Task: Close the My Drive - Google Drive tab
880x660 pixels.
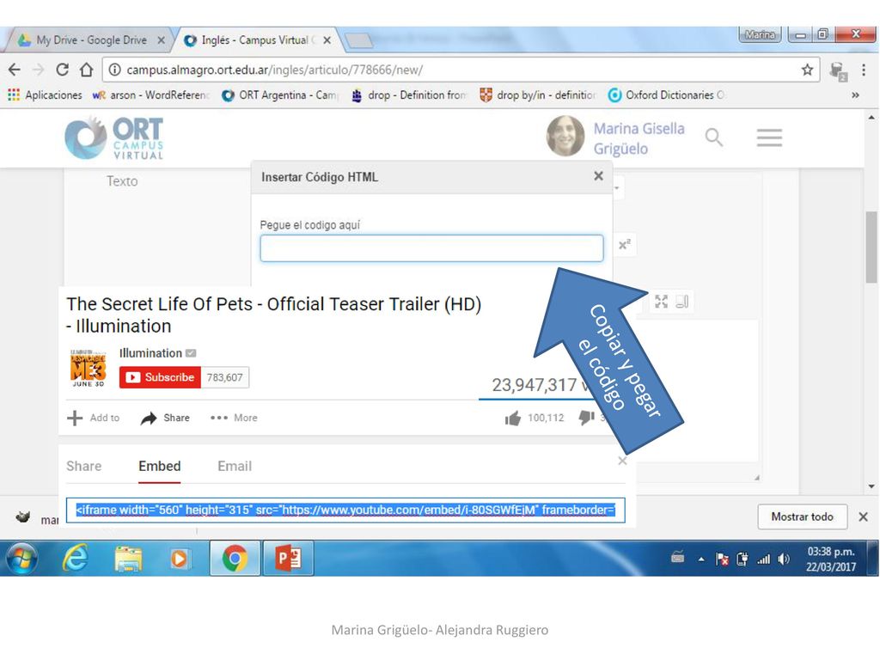Action: [x=161, y=40]
